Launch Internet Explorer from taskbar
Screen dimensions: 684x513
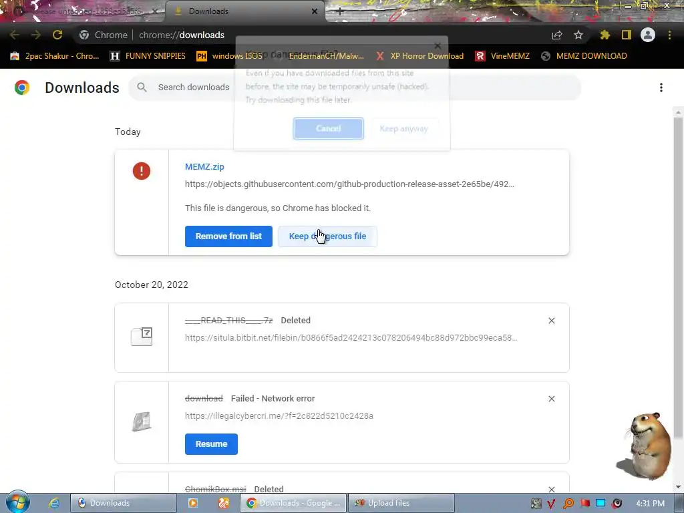point(54,503)
